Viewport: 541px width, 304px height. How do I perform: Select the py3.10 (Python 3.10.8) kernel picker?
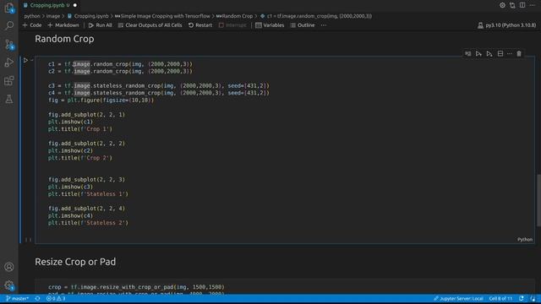point(507,25)
